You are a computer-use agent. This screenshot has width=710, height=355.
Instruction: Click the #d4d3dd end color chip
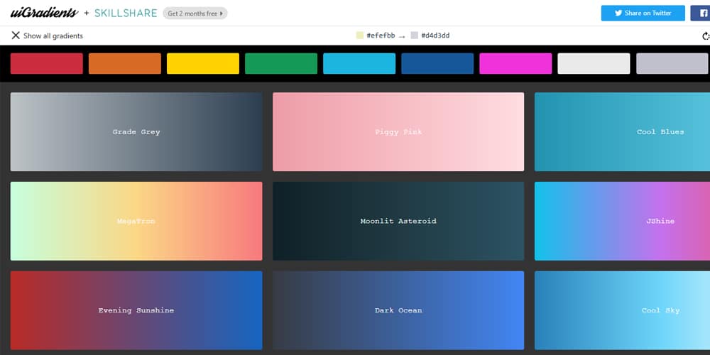coord(414,35)
